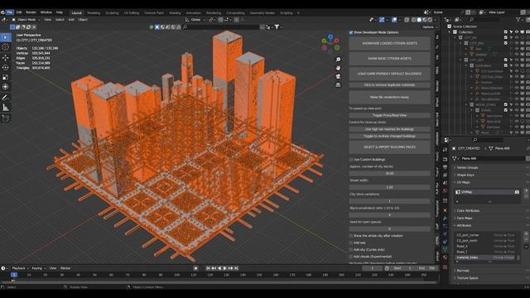The image size is (530, 298).
Task: Select the Rotate tool in the toolbar
Action: click(6, 67)
